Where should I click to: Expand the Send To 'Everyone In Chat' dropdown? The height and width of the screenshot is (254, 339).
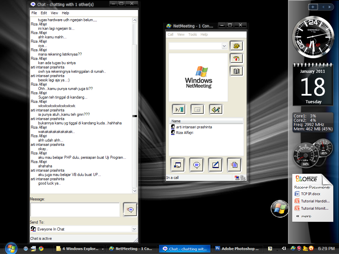coord(134,229)
